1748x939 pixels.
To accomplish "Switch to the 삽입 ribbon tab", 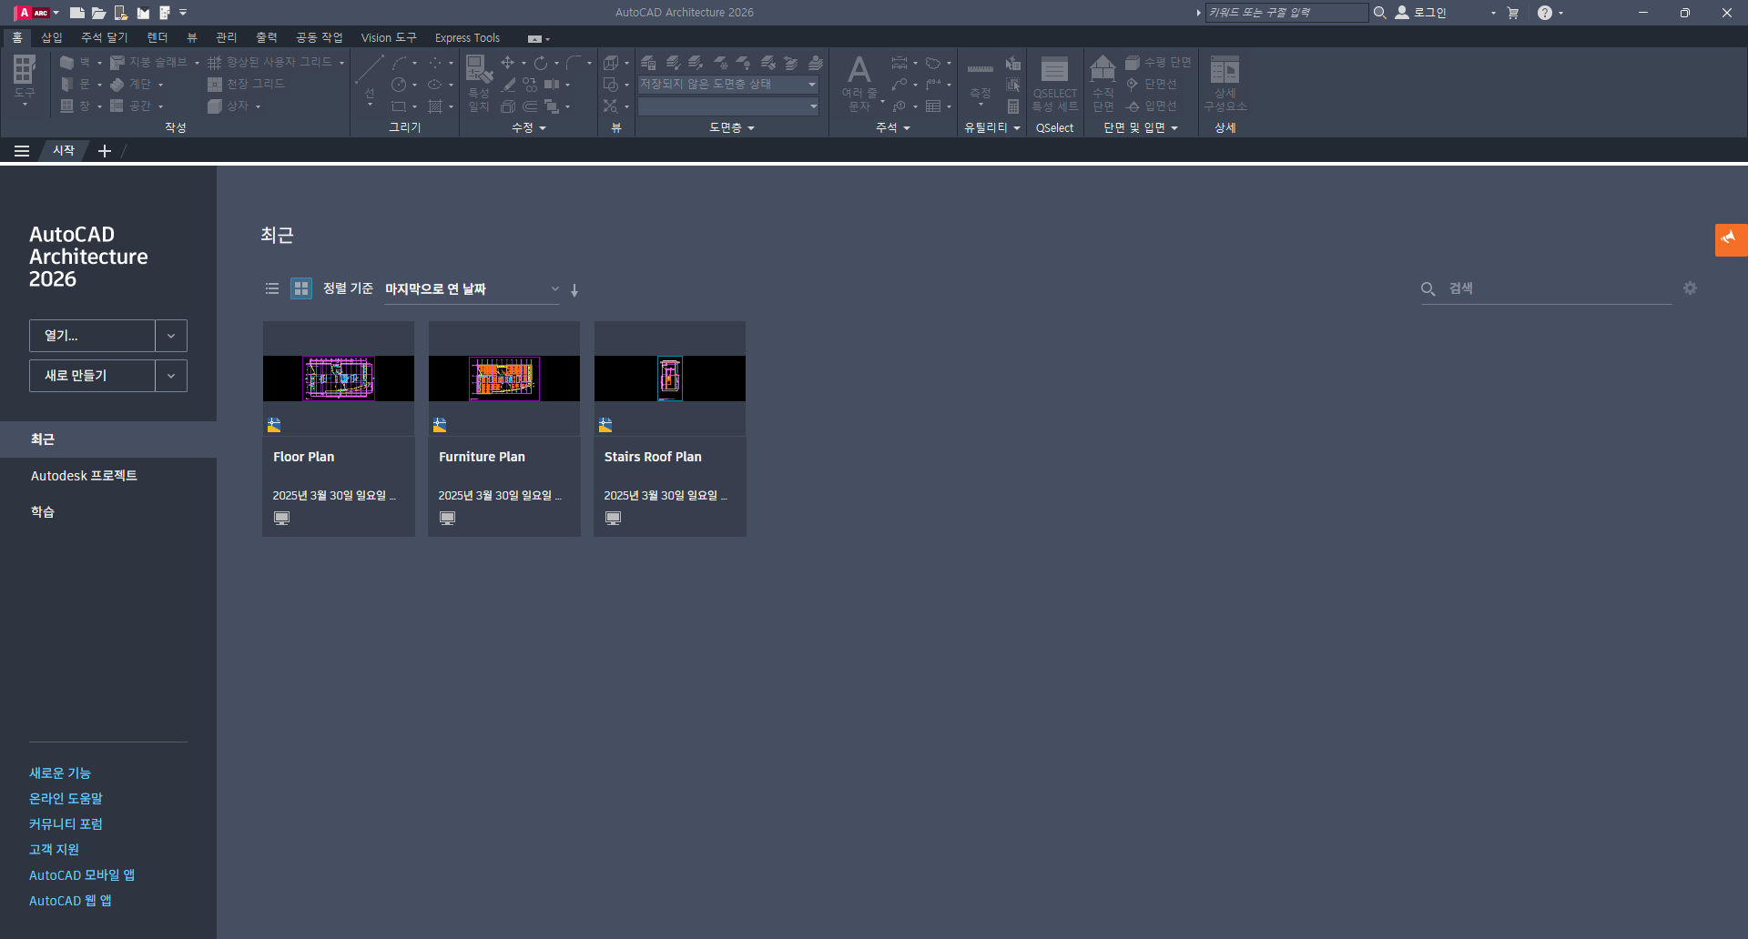I will [52, 37].
